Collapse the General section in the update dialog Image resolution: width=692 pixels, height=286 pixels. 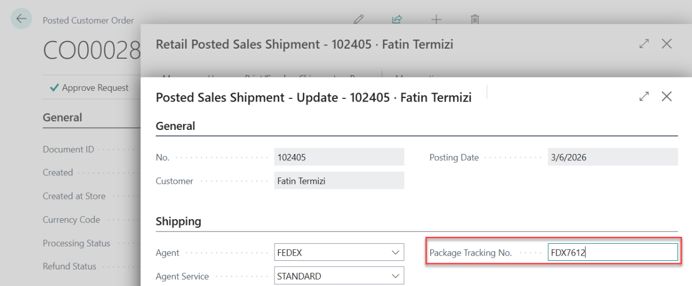pos(175,127)
